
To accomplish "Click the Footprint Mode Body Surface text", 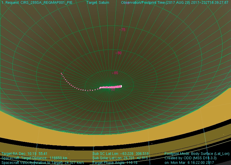I will point(197,154).
